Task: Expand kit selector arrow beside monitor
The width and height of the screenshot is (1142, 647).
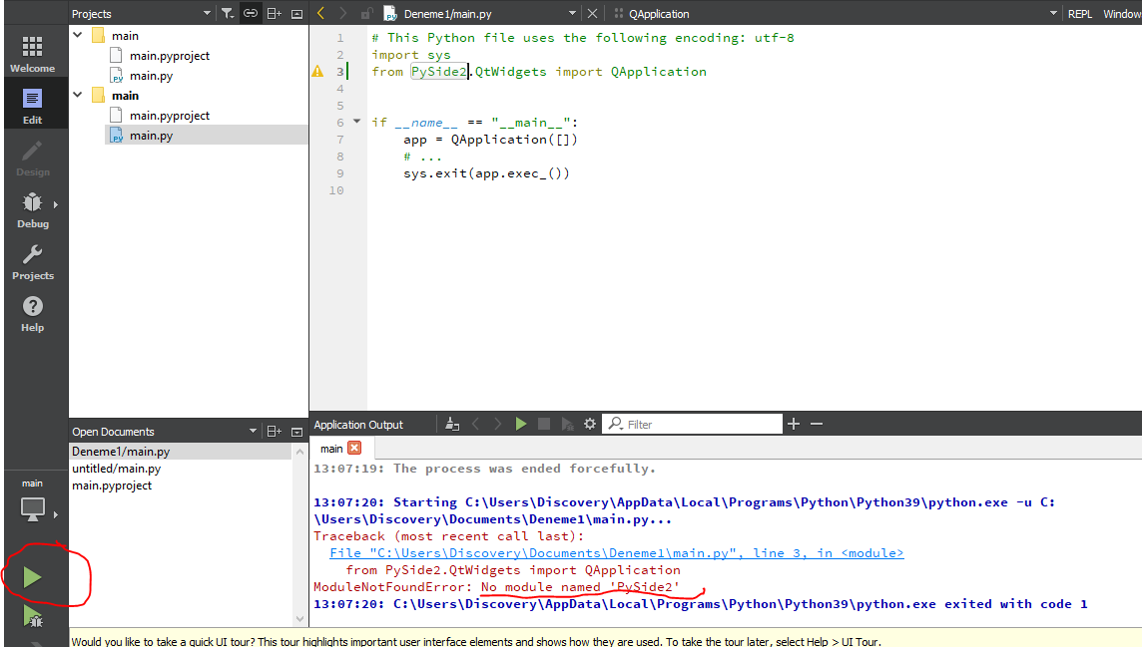Action: [55, 514]
